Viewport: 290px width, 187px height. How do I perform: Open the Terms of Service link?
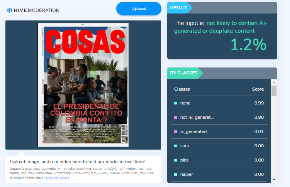(x=57, y=178)
